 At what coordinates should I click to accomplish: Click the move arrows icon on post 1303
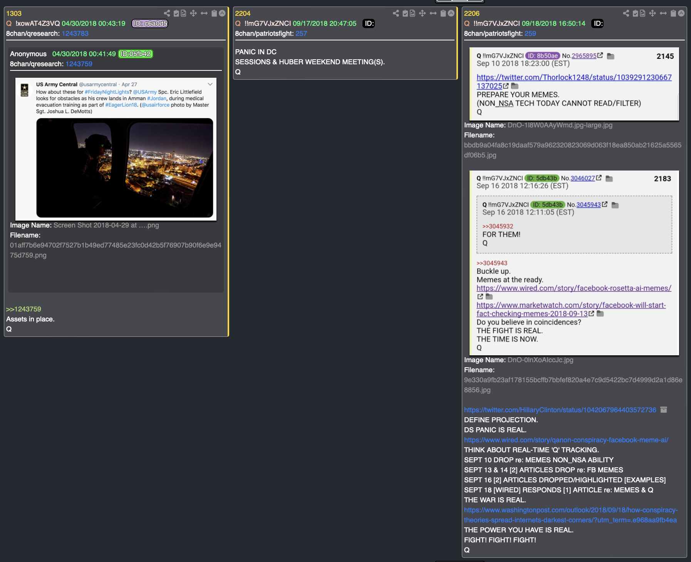click(193, 13)
